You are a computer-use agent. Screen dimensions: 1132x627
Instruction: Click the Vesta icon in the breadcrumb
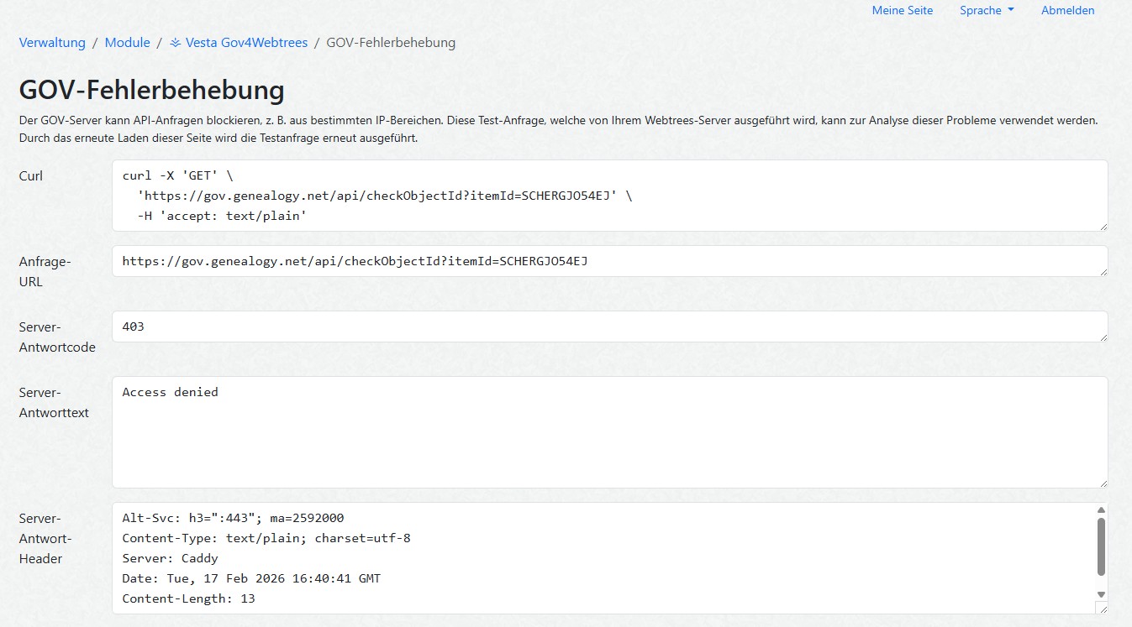click(176, 42)
